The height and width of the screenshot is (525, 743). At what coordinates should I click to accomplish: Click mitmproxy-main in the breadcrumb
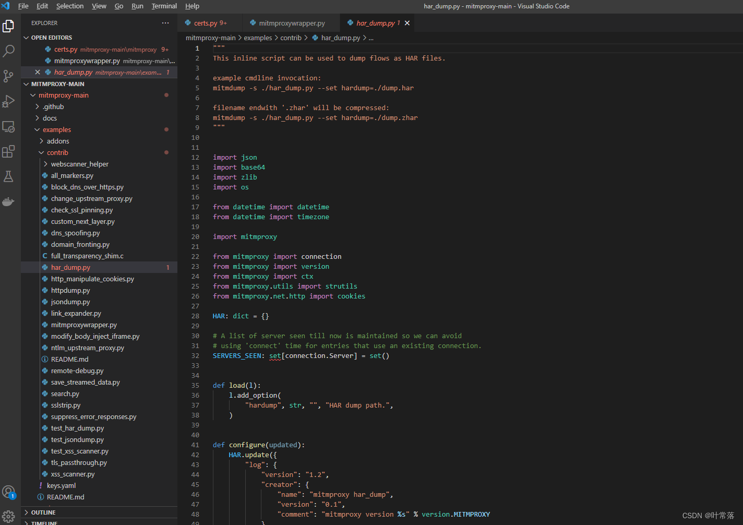click(x=210, y=38)
